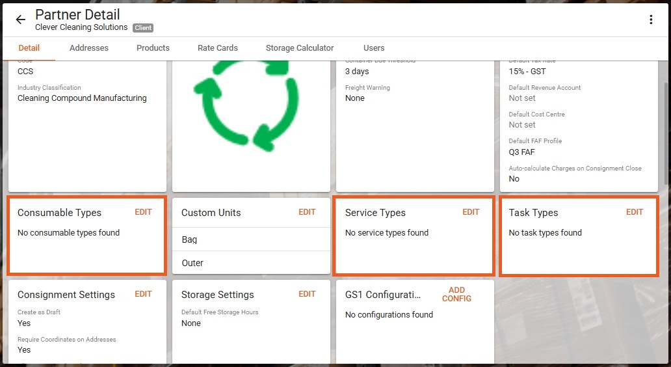Viewport: 671px width, 367px height.
Task: Edit Task Types
Action: point(634,212)
